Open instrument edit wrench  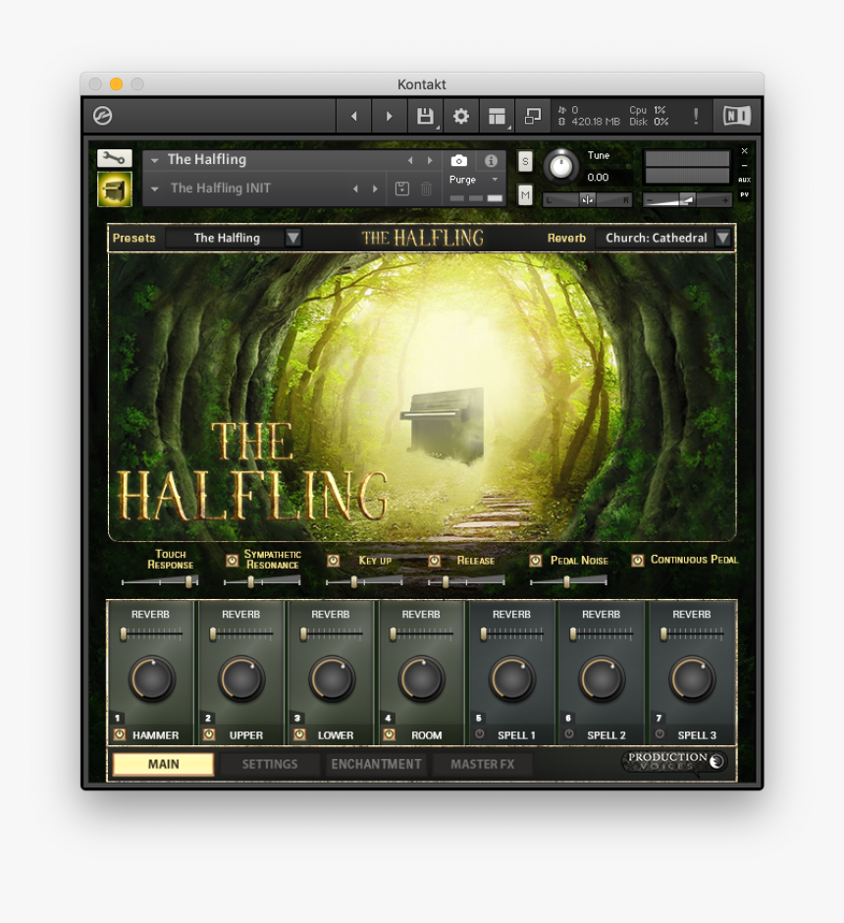coord(114,158)
